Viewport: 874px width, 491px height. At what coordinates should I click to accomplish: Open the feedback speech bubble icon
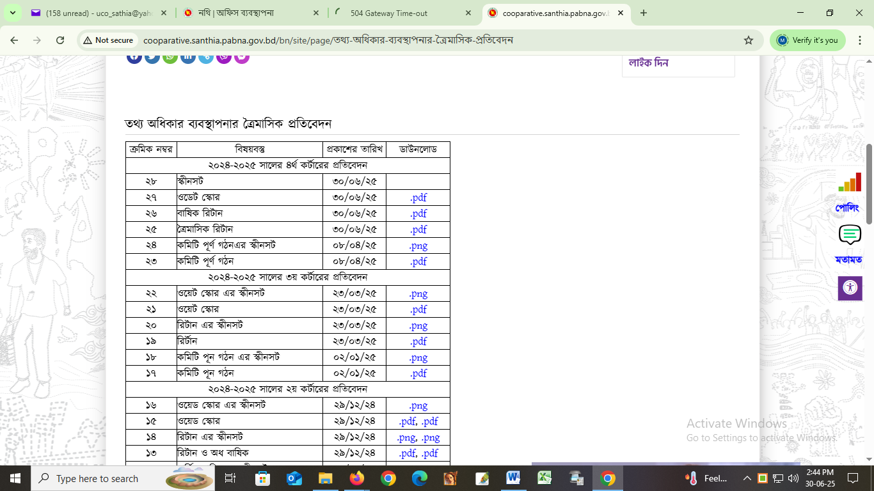(x=850, y=235)
